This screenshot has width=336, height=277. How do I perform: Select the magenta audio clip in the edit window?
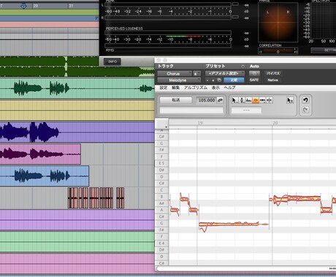click(40, 154)
